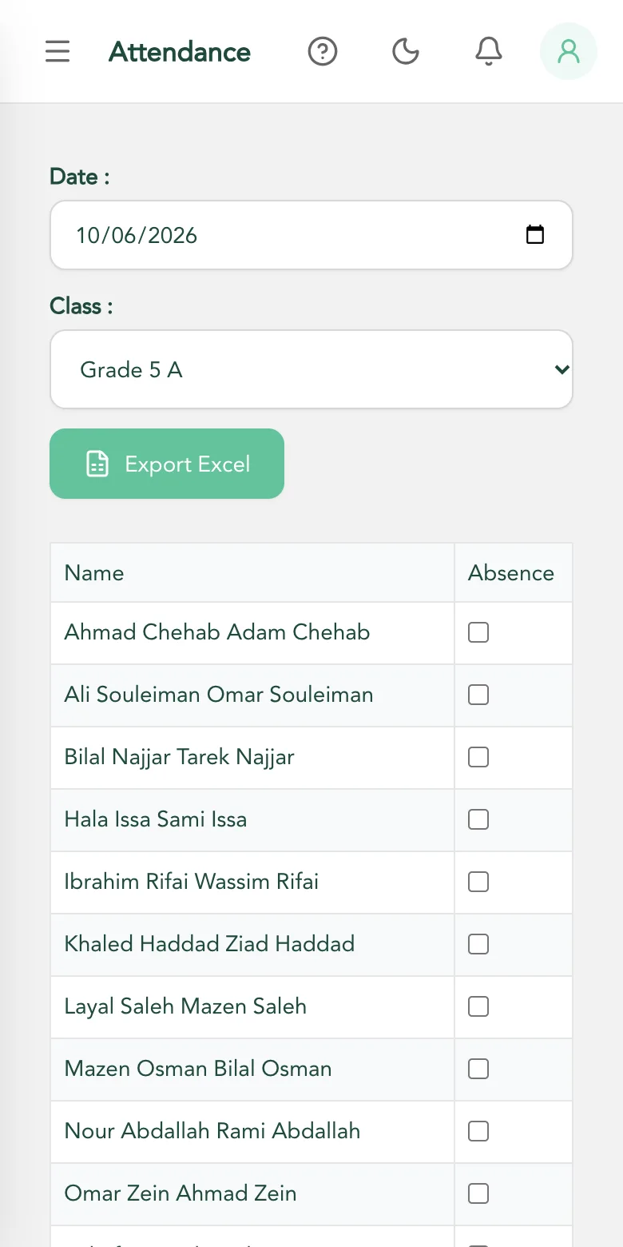Click the student name Layal Saleh Mazen Saleh

pos(185,1006)
